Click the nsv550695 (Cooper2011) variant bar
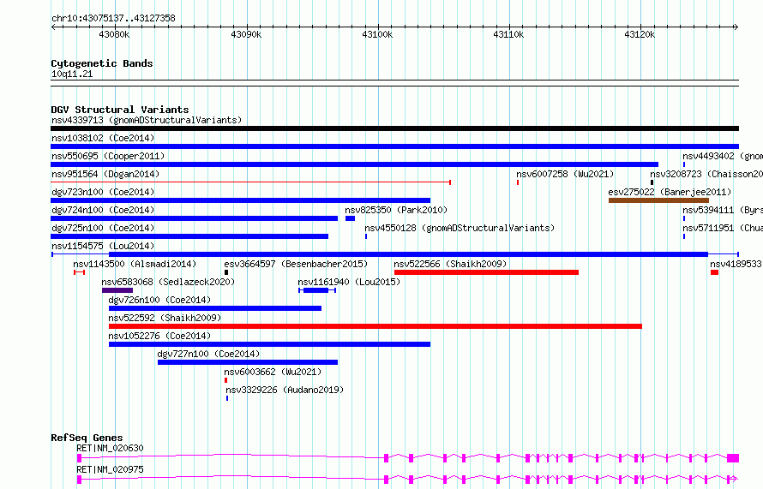Screen dimensions: 763x489 (x=354, y=164)
